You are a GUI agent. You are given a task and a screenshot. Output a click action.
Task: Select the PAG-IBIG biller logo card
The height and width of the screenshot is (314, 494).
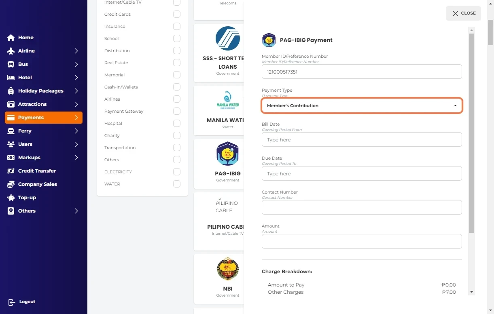[x=227, y=154]
